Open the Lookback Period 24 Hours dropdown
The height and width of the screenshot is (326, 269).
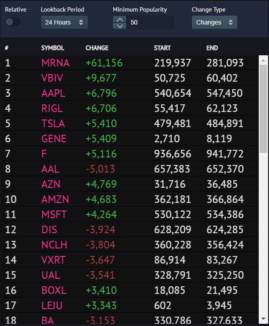(x=64, y=22)
